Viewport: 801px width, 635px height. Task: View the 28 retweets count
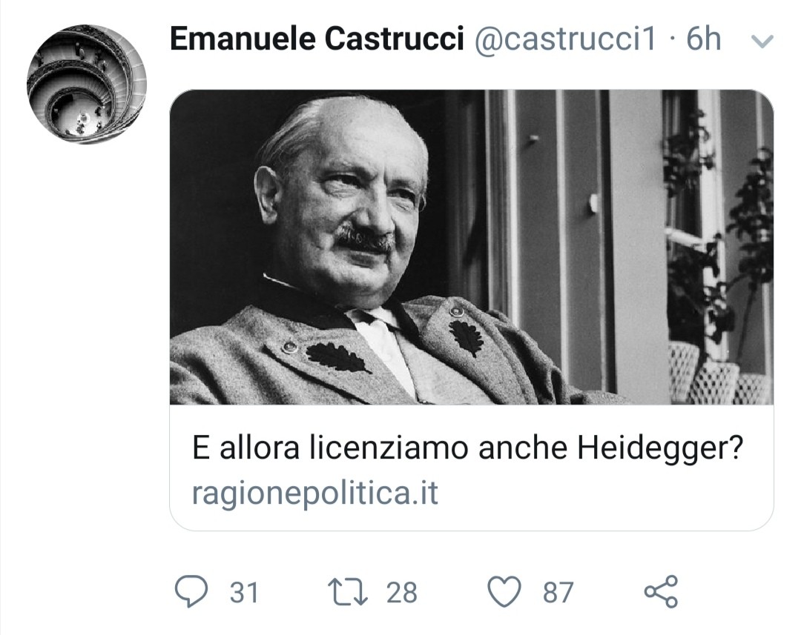[x=401, y=593]
